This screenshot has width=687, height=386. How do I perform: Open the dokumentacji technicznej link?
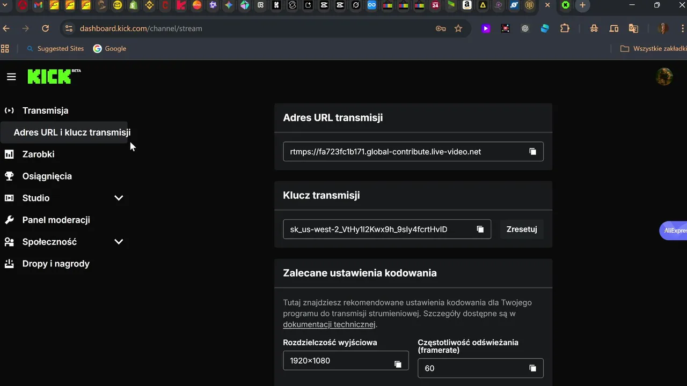coord(329,324)
